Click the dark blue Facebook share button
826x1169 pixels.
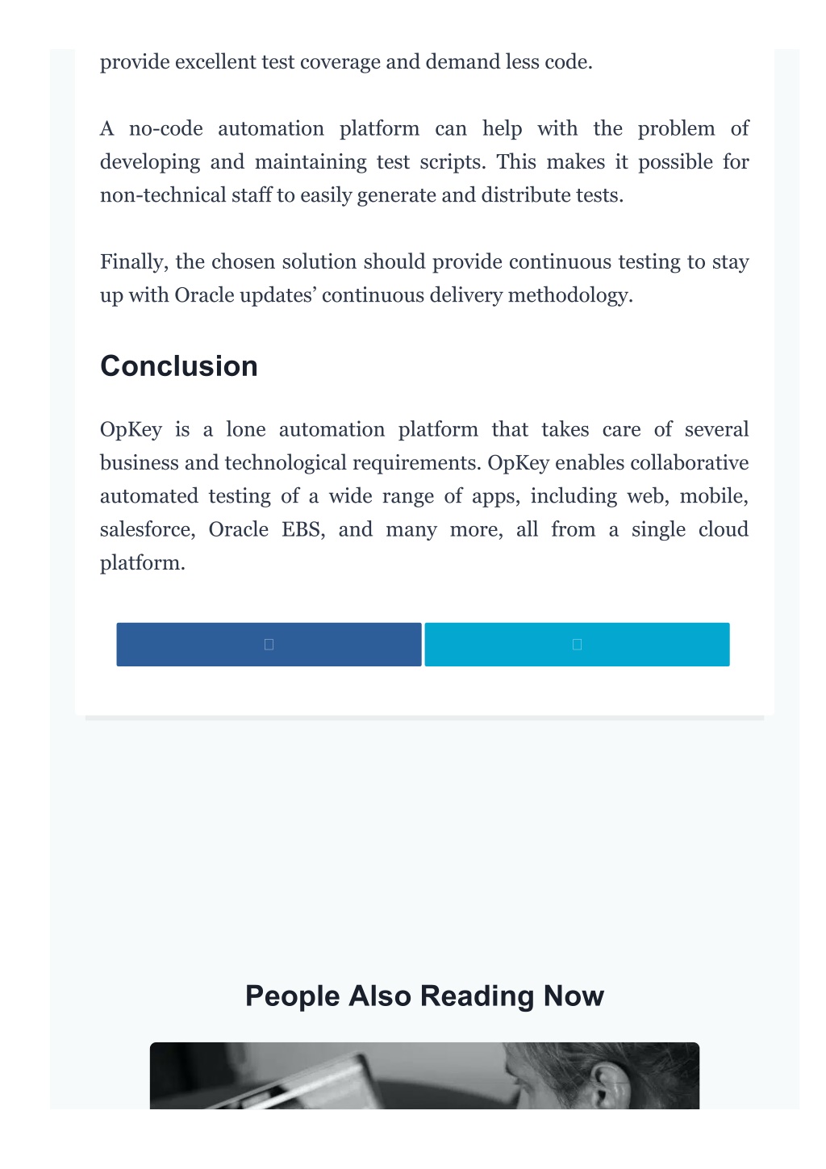269,644
